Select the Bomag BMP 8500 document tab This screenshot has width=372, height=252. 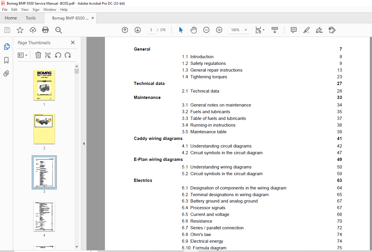pos(70,18)
